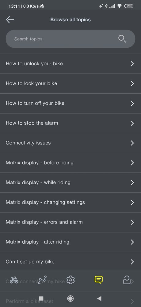
Task: Open Matrix display - changing settings topic
Action: tap(70, 202)
